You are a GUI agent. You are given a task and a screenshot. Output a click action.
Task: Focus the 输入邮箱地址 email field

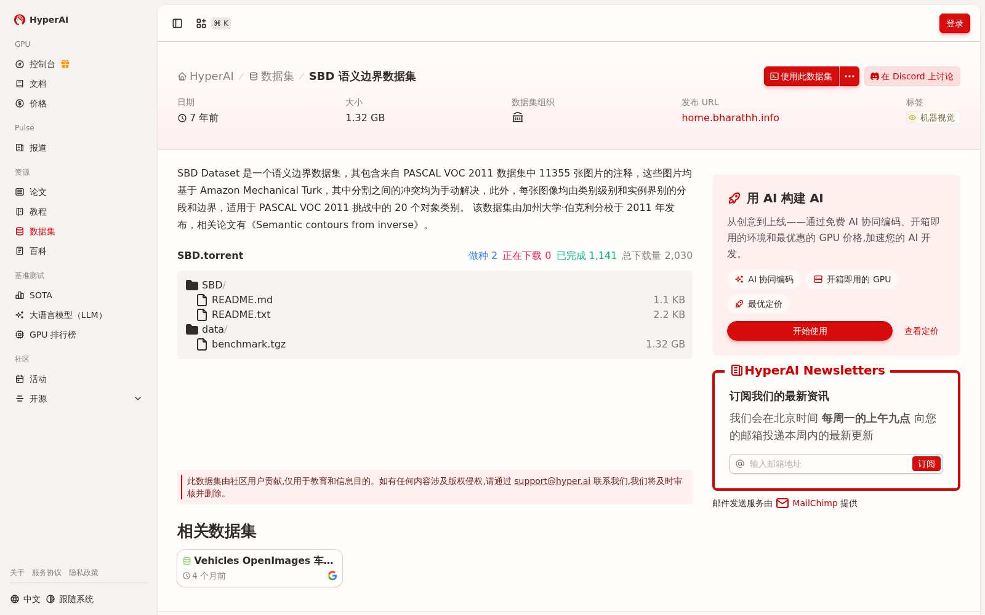point(829,464)
